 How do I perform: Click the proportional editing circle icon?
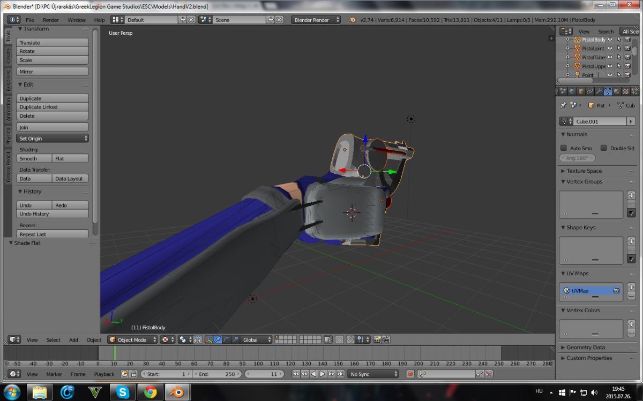pos(339,340)
